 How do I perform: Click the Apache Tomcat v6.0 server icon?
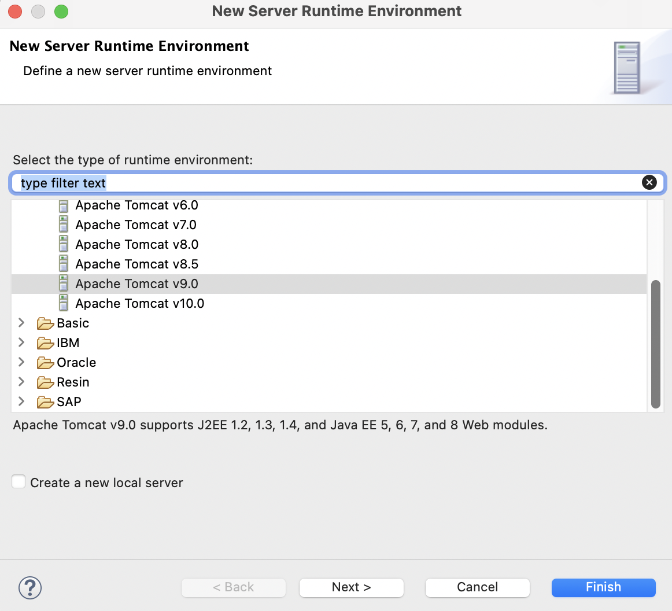click(x=64, y=206)
